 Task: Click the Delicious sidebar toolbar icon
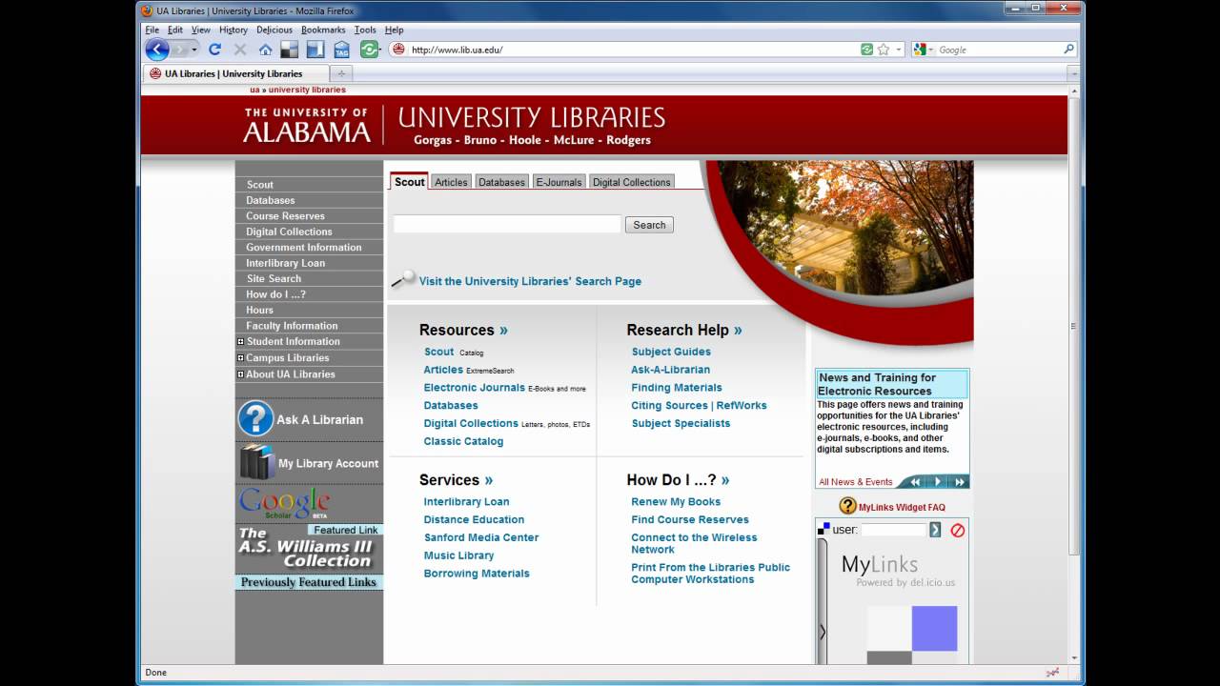click(x=315, y=50)
